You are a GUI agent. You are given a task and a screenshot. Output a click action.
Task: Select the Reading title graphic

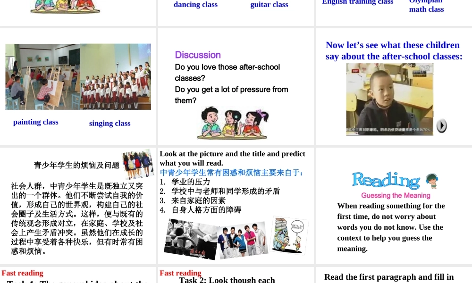(x=386, y=180)
